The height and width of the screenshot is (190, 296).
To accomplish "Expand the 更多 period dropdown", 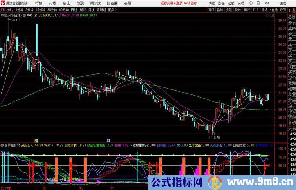I will [112, 9].
